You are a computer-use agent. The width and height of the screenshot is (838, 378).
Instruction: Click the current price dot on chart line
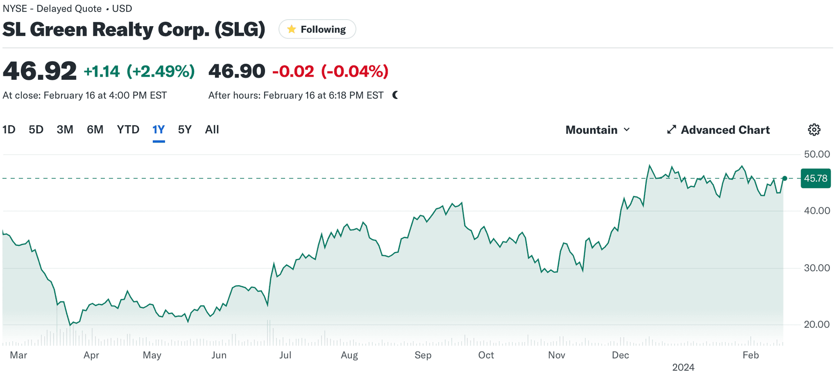[785, 178]
